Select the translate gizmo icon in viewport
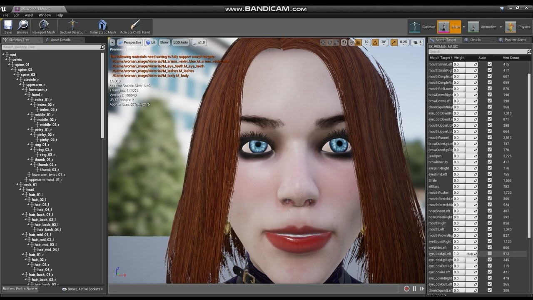This screenshot has height=300, width=533. [323, 42]
